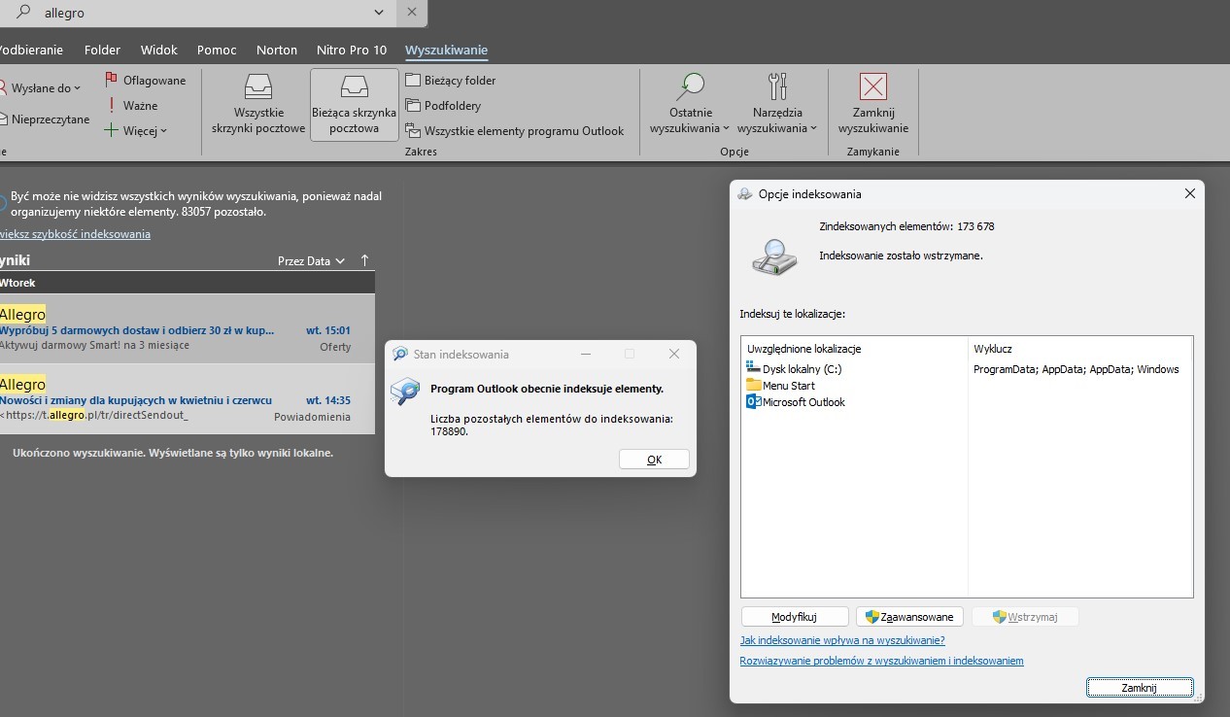1230x717 pixels.
Task: Select Dysk lokalny (C:) location
Action: coord(794,369)
